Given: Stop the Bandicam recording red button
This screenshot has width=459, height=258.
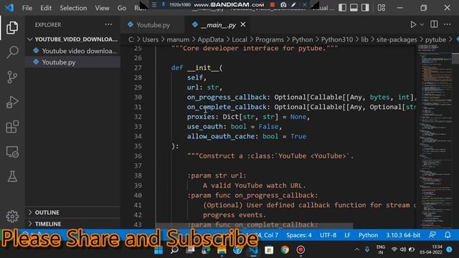Looking at the screenshot, I should (x=273, y=5).
